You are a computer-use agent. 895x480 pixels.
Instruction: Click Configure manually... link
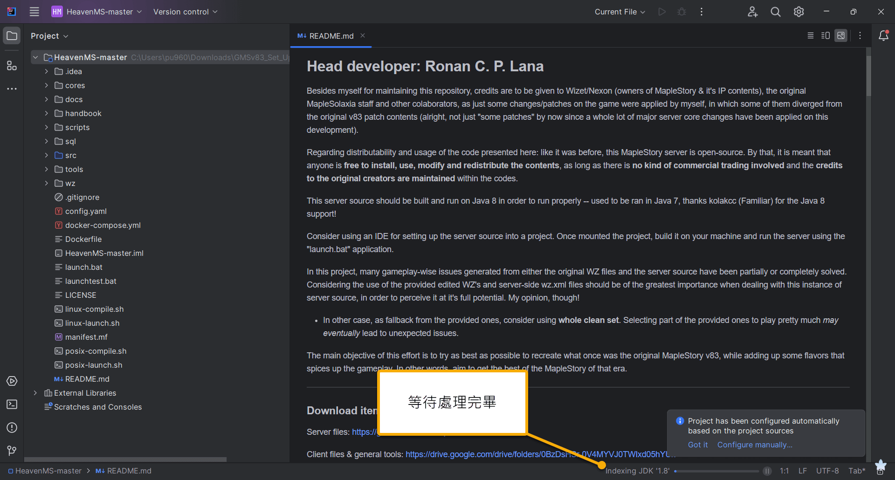755,445
